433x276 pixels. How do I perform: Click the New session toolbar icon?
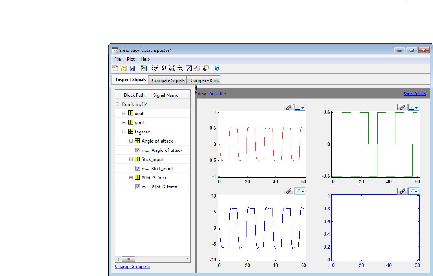(x=115, y=68)
